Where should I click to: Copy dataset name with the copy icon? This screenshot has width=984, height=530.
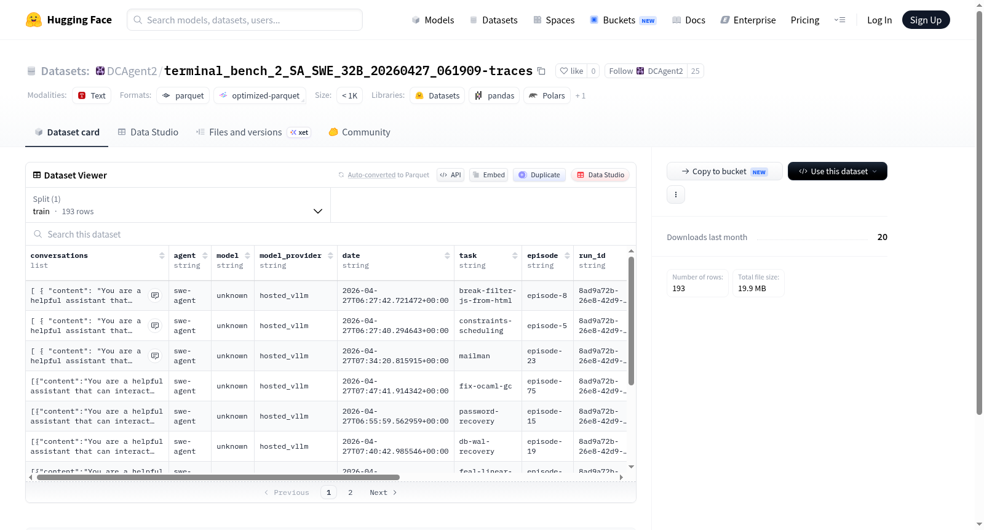541,71
